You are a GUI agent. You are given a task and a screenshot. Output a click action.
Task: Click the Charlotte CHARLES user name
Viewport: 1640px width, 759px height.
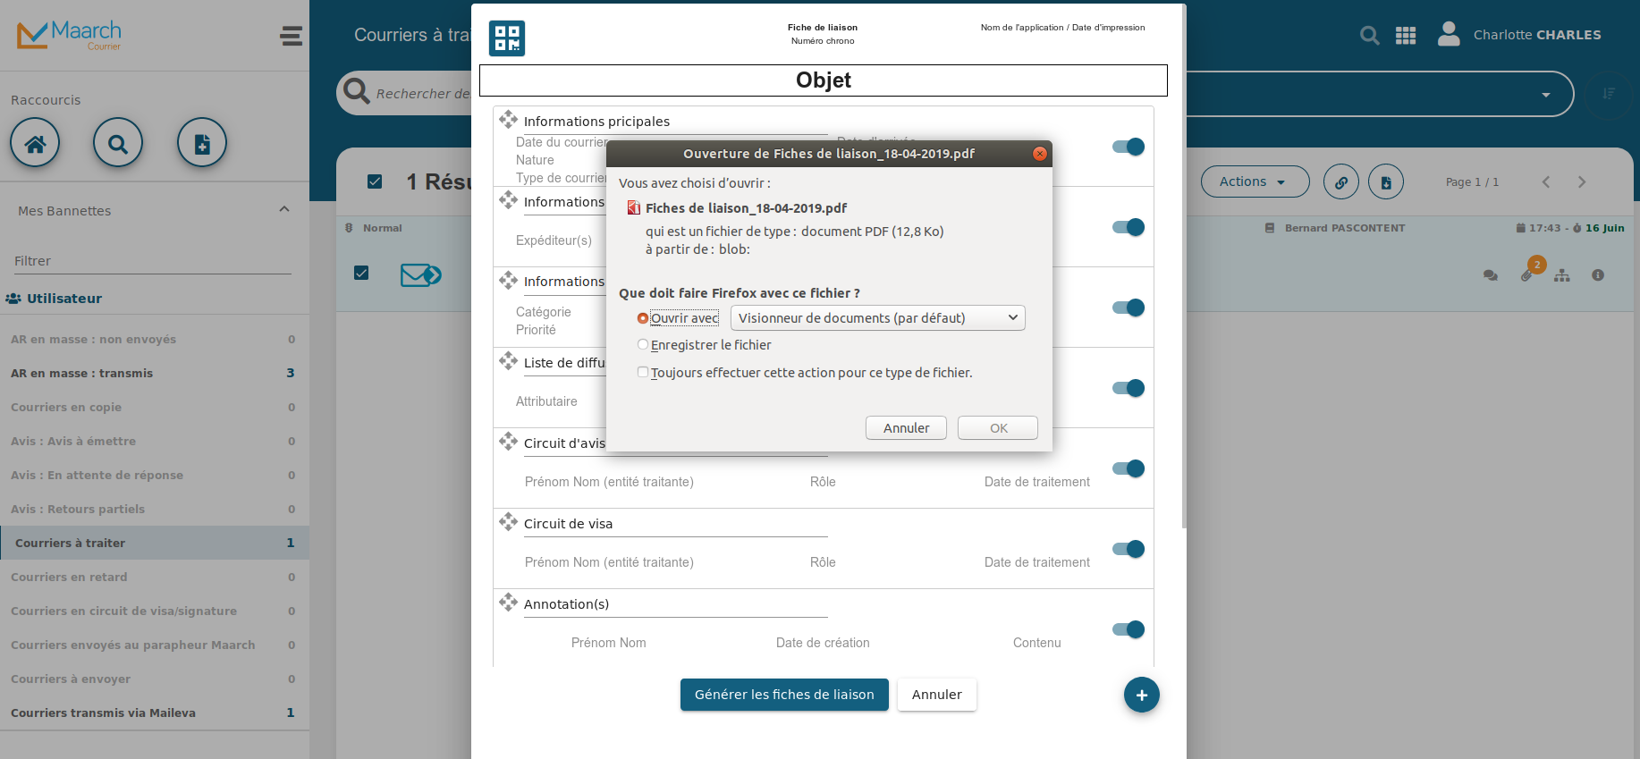click(1537, 35)
